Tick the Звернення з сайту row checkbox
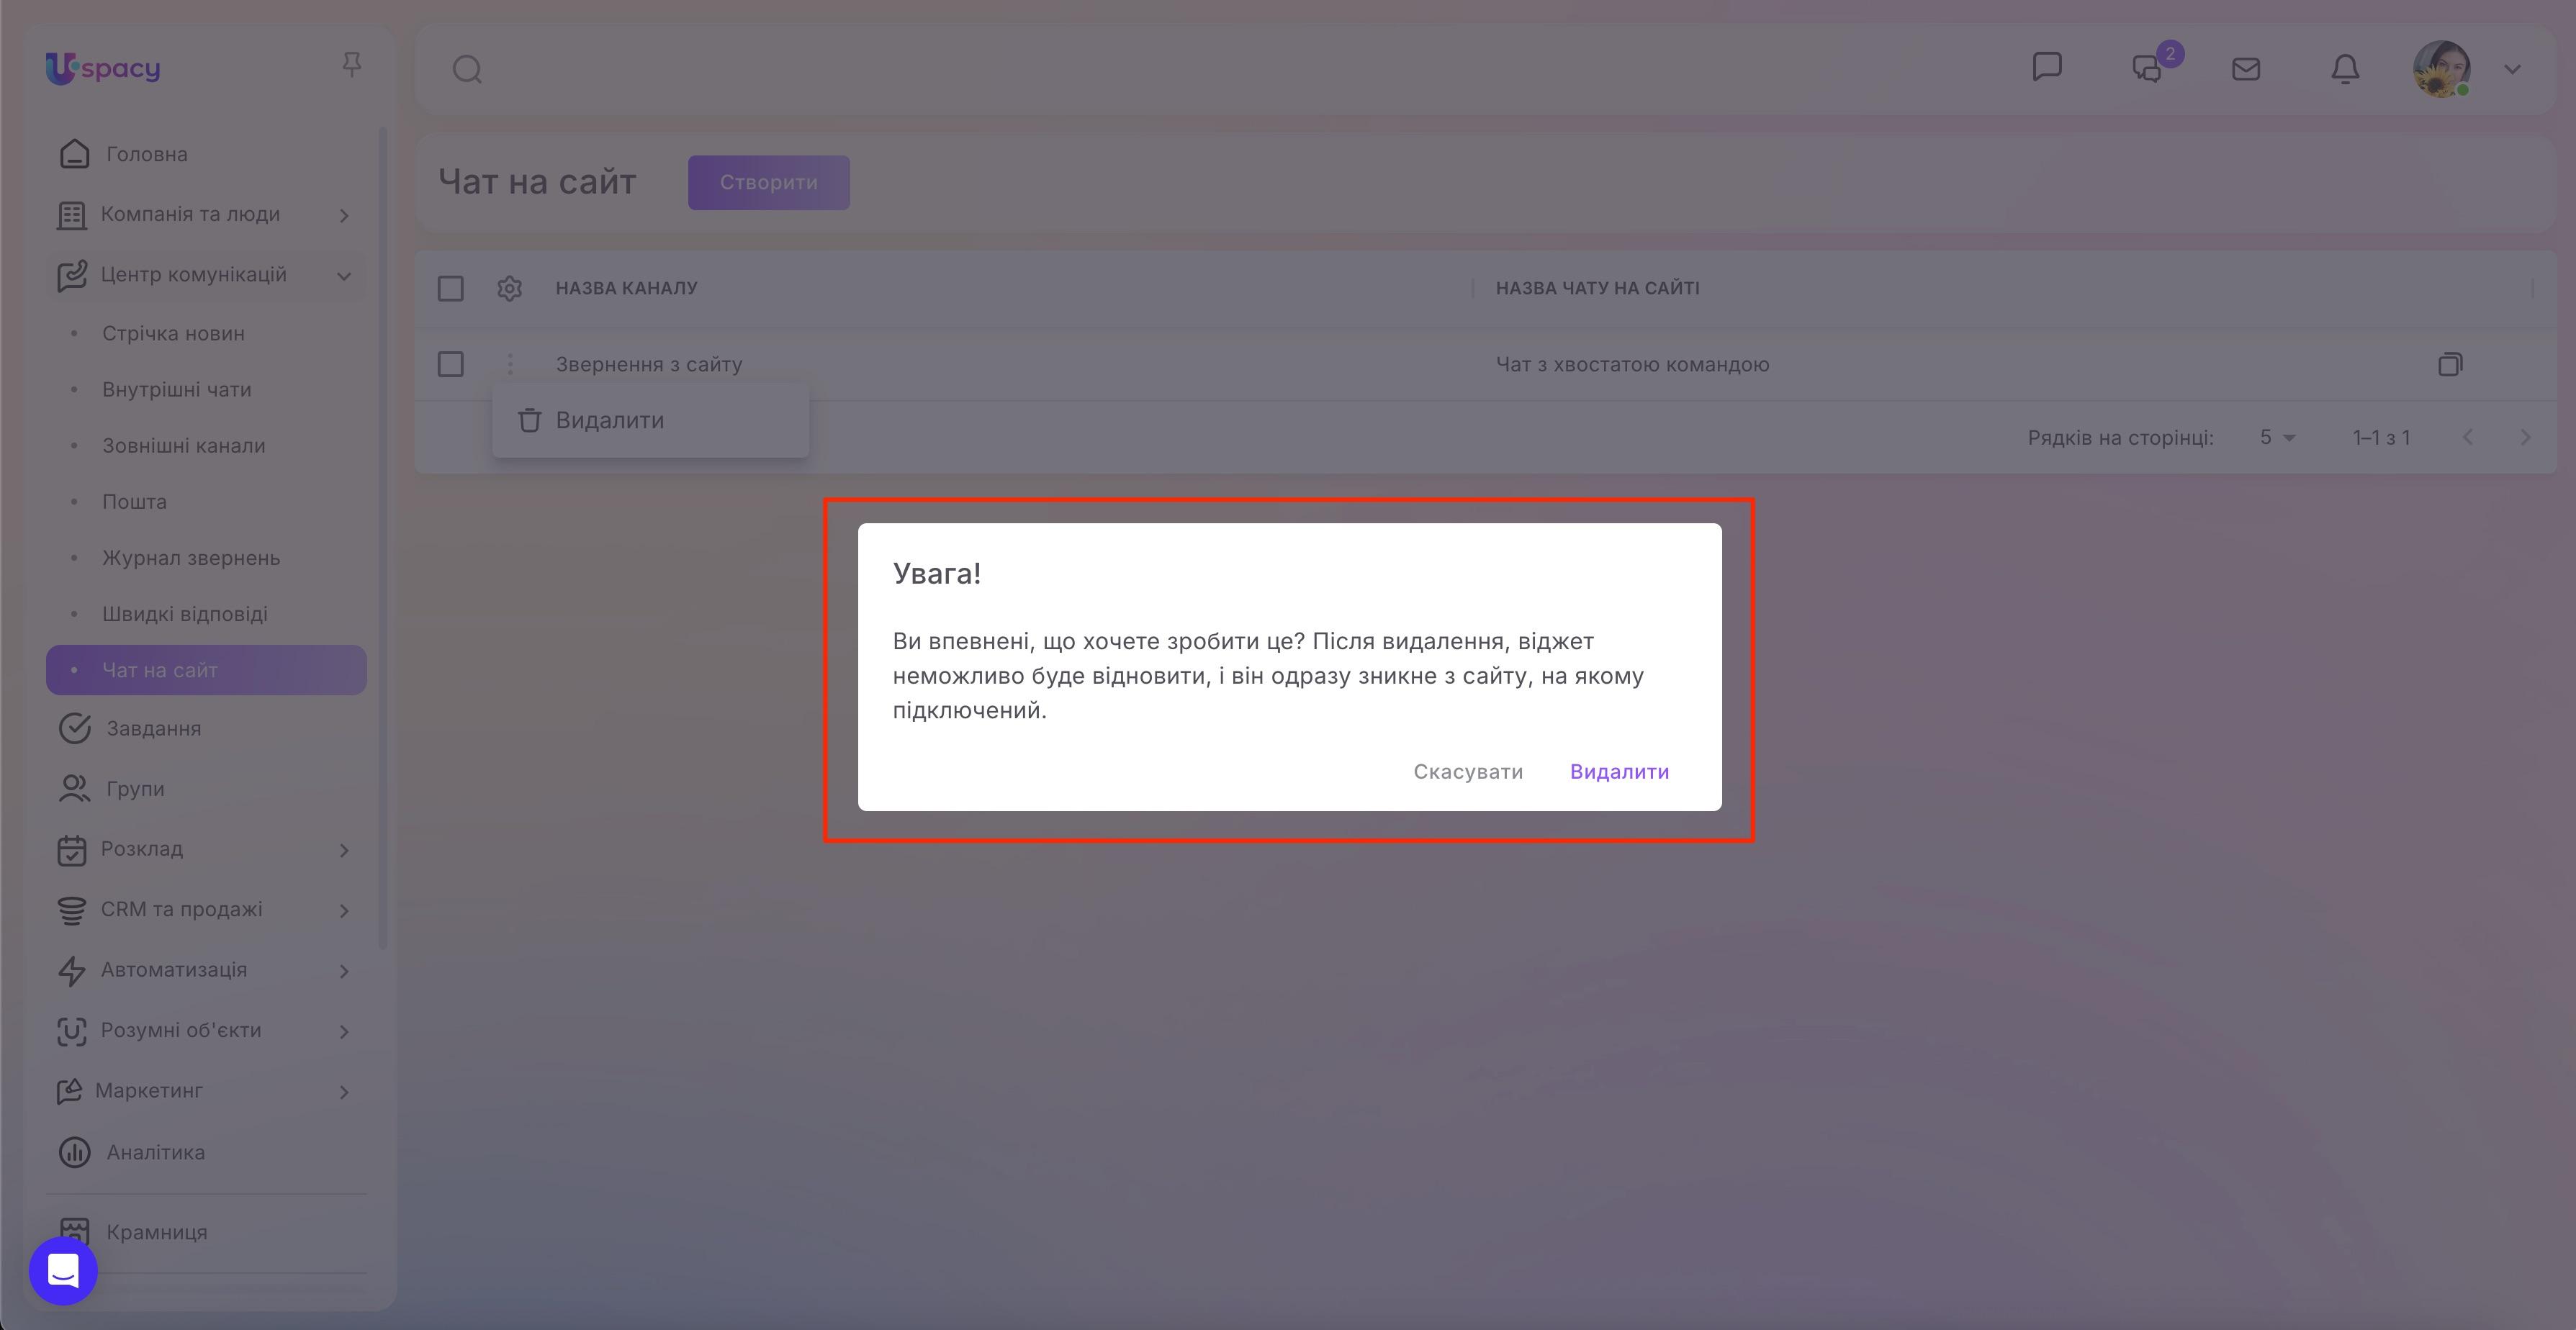The width and height of the screenshot is (2576, 1330). click(451, 364)
